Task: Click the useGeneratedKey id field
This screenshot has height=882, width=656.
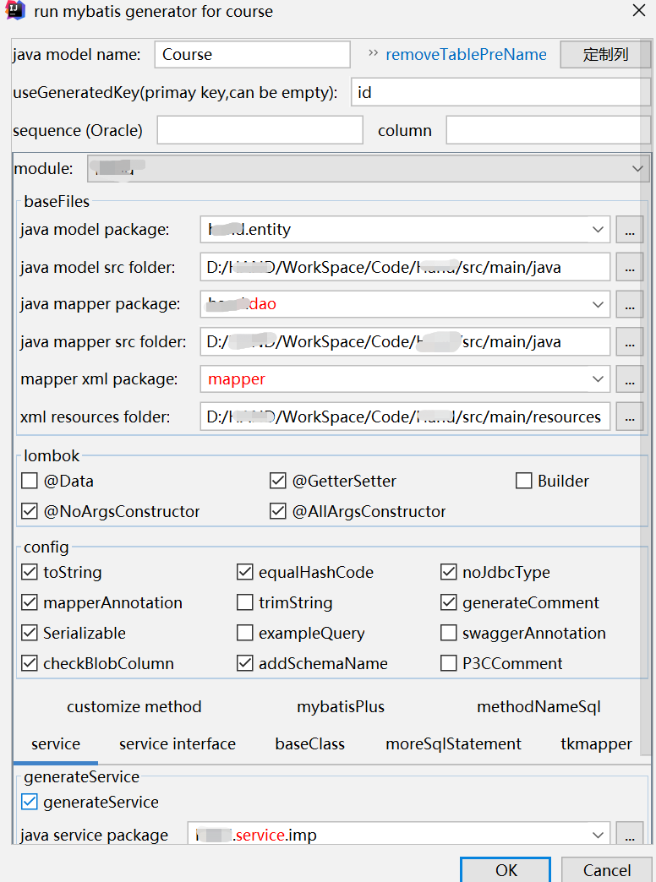Action: (500, 92)
